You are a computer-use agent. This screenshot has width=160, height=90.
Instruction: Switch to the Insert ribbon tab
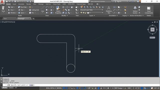pos(14,4)
